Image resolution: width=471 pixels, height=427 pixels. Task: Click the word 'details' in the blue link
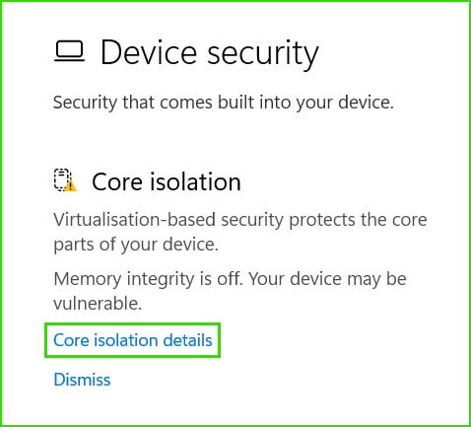(x=187, y=340)
